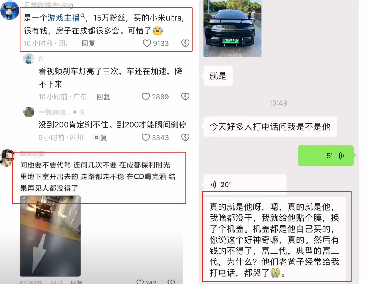
Task: Play the 20-second voice message
Action: coord(245,184)
